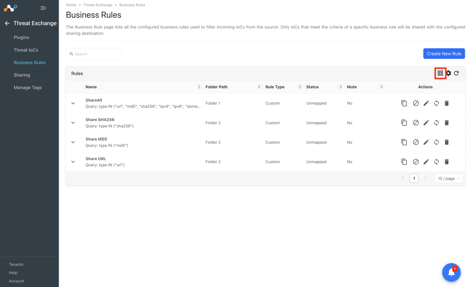Select Business Rules in the sidebar
Viewport: 469px width, 287px height.
[30, 62]
